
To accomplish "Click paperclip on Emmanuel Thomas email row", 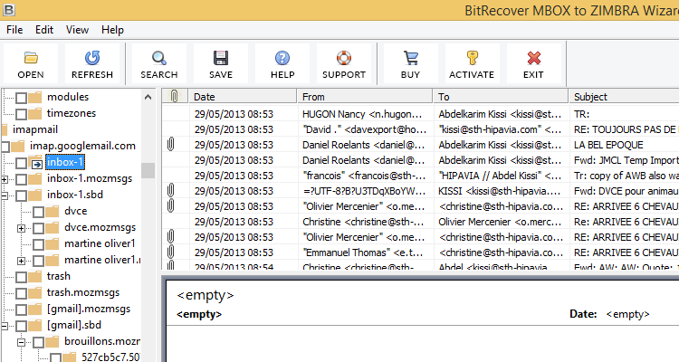I will [171, 252].
